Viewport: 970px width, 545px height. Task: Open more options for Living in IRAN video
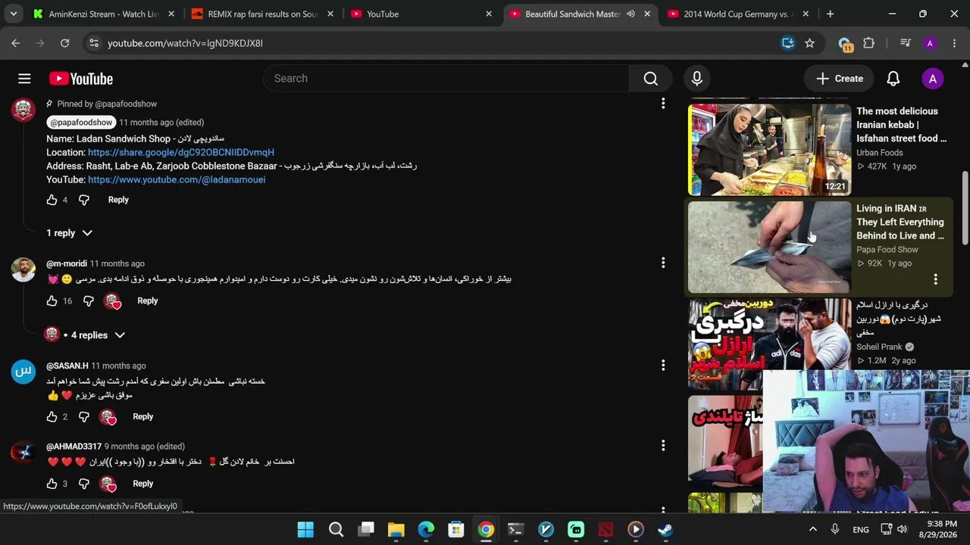coord(936,279)
